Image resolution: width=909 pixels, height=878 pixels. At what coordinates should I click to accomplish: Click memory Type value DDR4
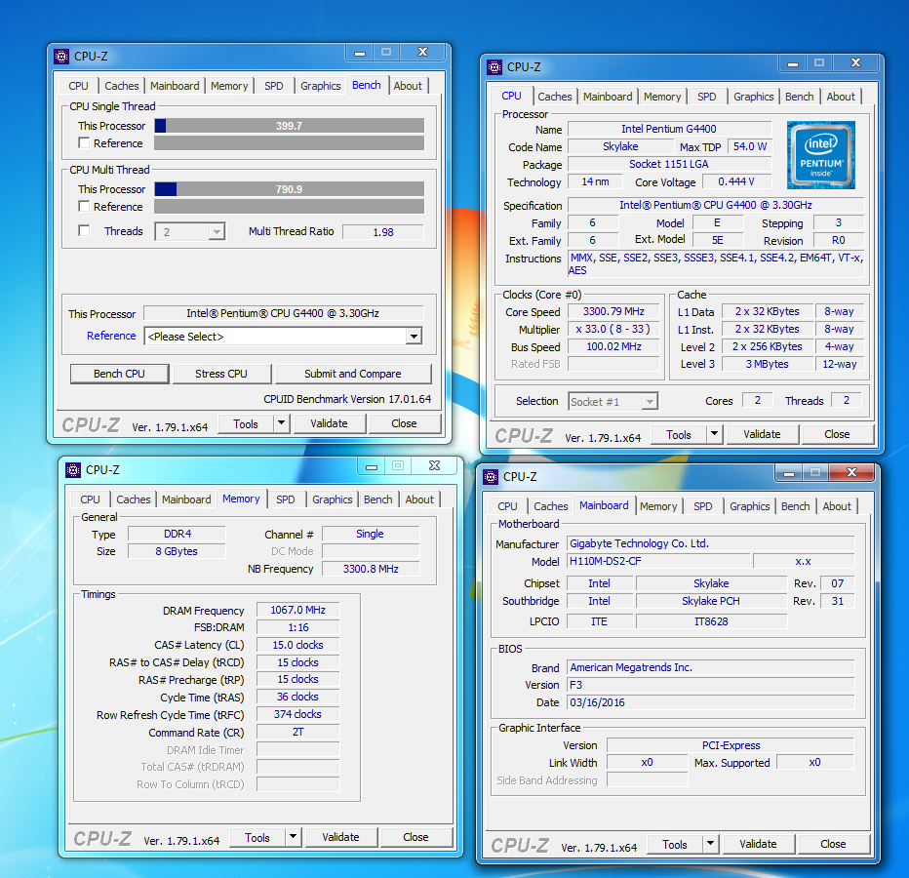pos(177,534)
